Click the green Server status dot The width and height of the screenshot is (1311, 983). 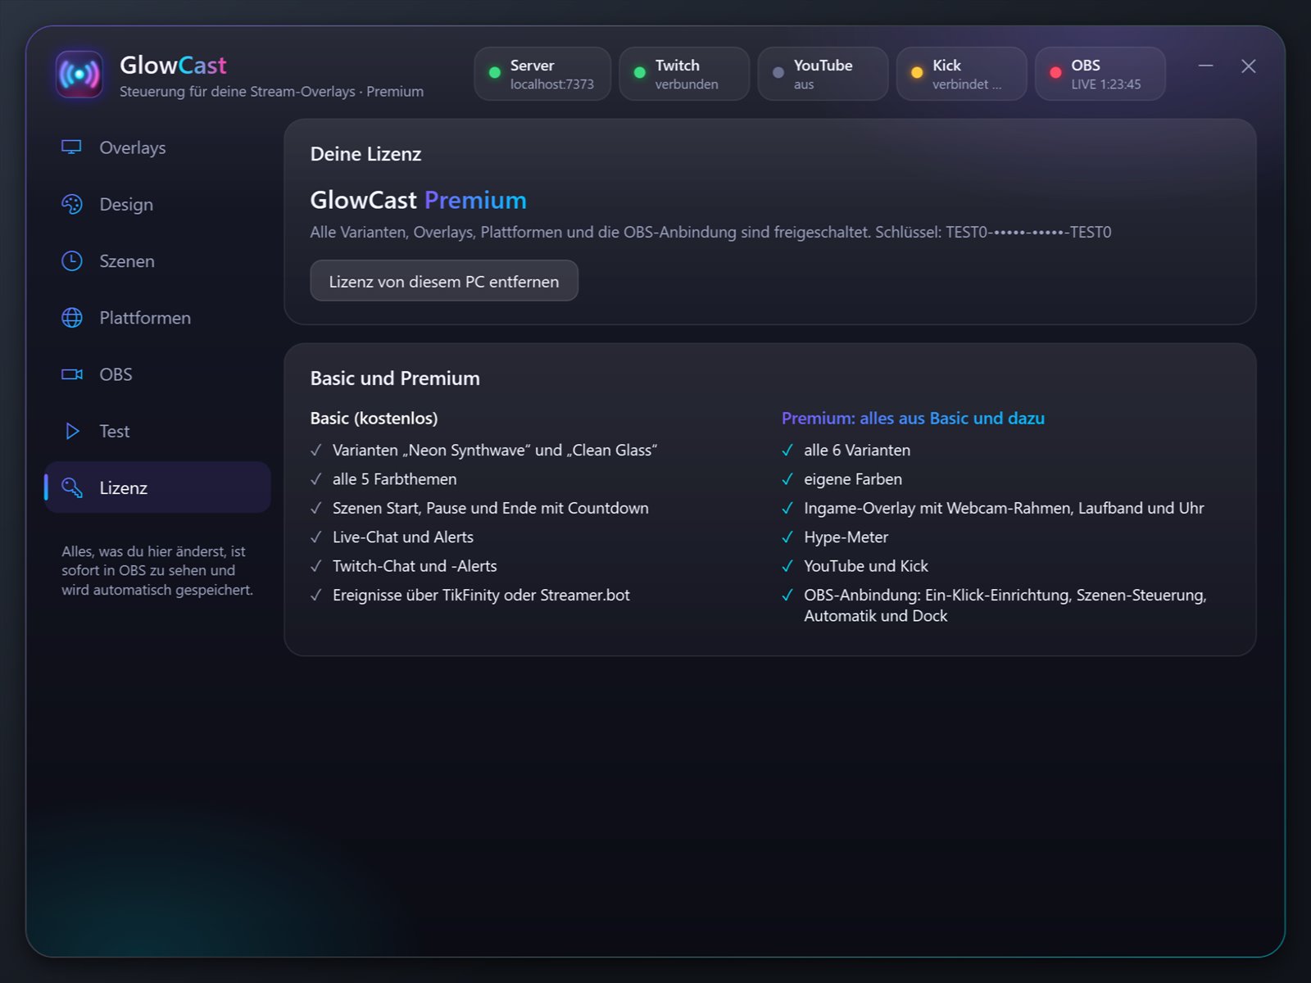pos(495,73)
